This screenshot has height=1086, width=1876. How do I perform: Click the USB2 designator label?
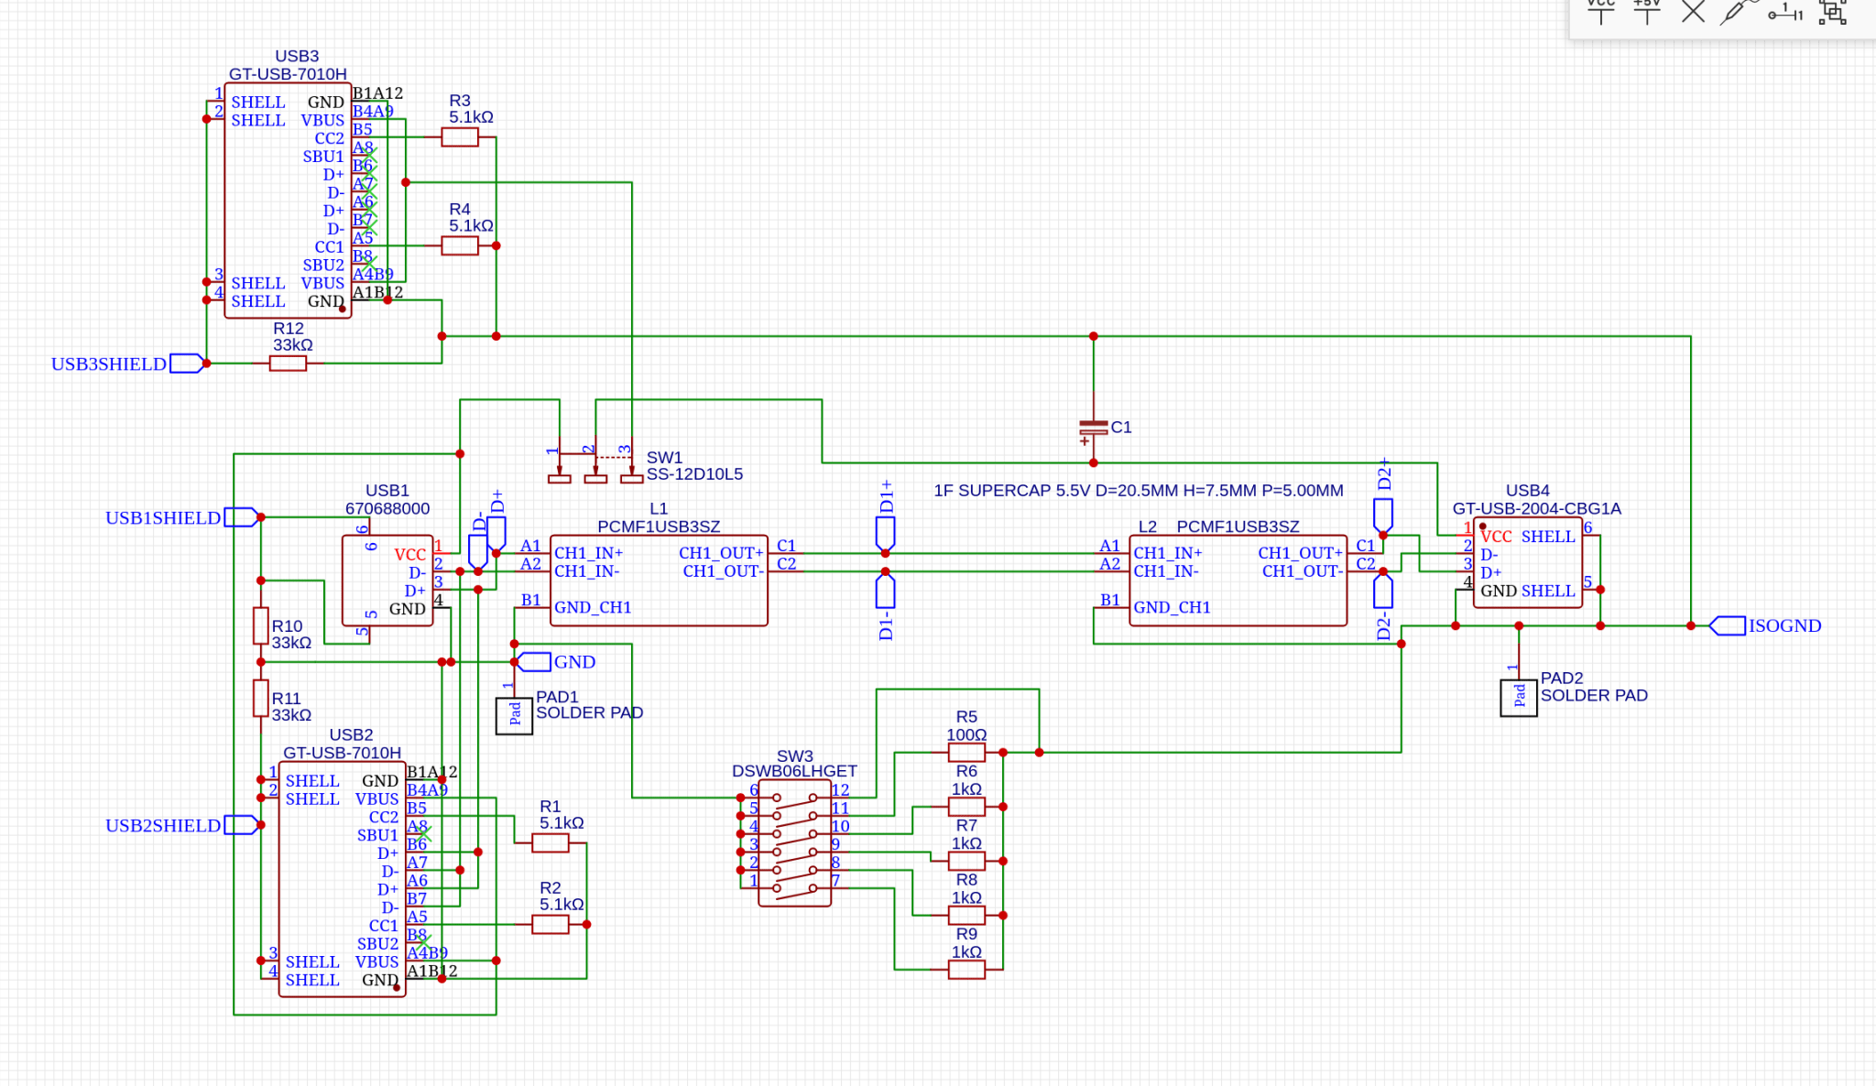pyautogui.click(x=351, y=735)
